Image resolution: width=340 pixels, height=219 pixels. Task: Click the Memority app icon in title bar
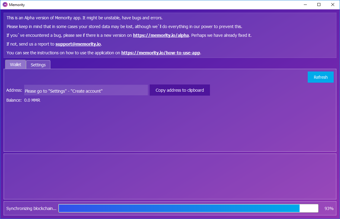[5, 5]
